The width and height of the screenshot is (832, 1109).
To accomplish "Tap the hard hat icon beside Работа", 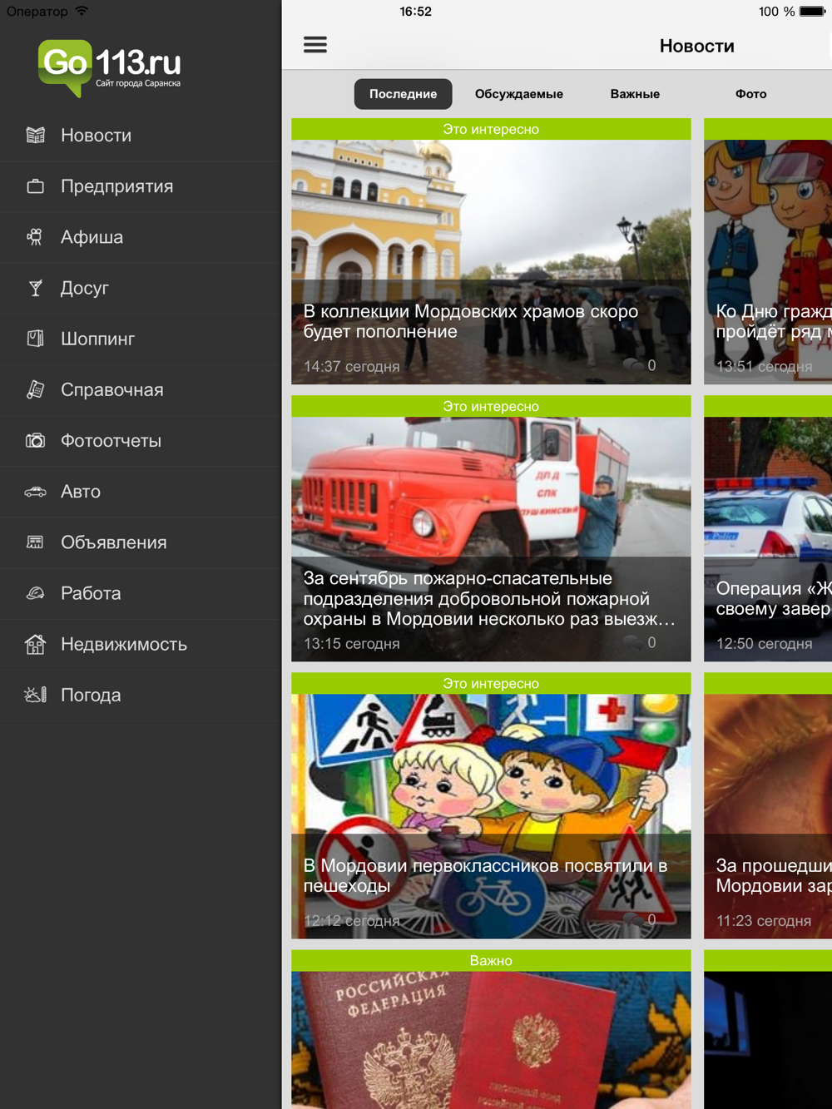I will tap(35, 593).
